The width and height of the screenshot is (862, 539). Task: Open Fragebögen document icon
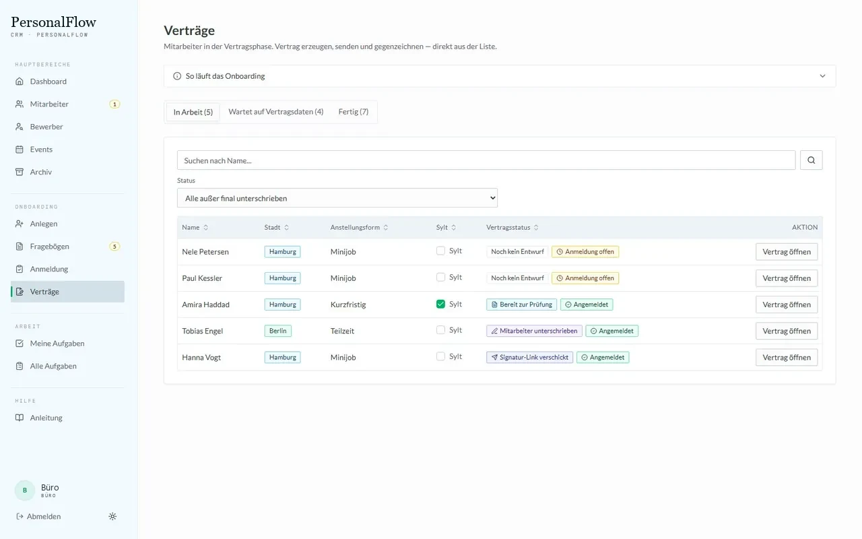click(20, 247)
